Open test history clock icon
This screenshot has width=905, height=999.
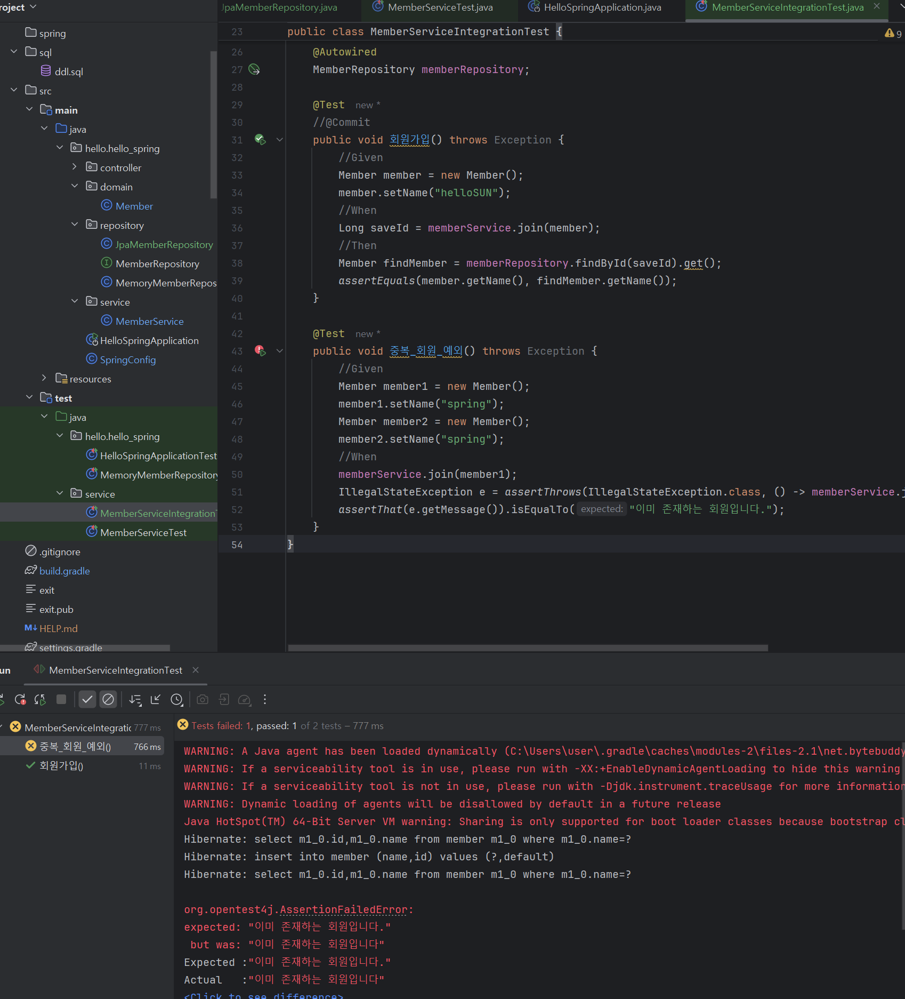(177, 699)
